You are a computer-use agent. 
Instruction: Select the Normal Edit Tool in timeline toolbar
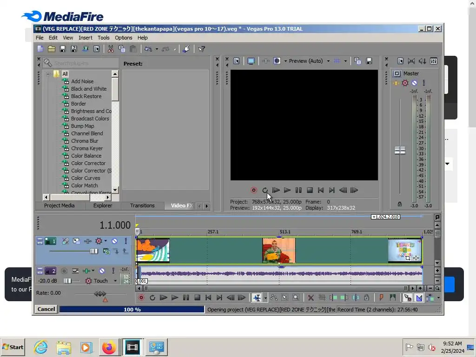point(257,298)
